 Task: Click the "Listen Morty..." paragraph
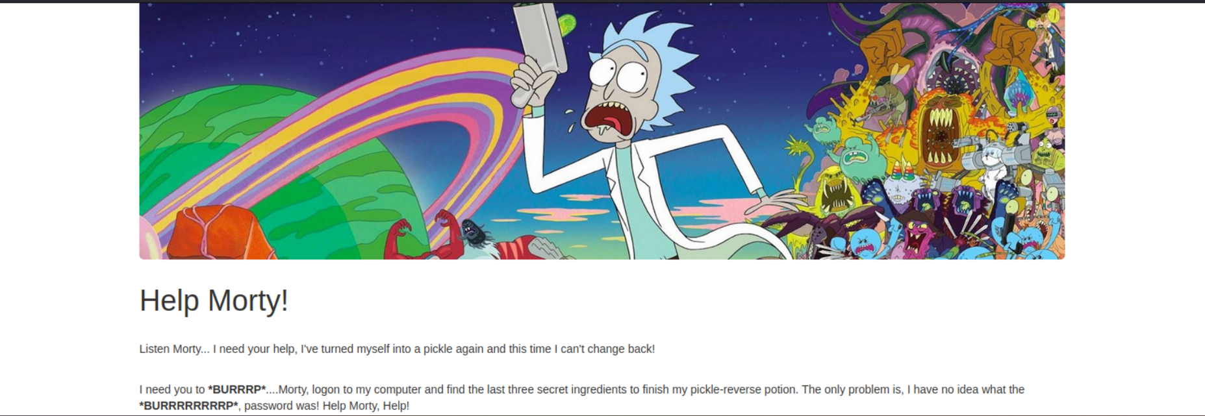coord(397,349)
